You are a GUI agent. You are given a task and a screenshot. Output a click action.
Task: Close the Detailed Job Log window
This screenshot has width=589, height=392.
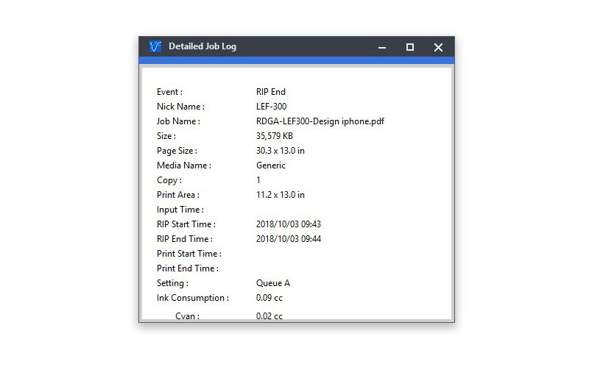(438, 47)
